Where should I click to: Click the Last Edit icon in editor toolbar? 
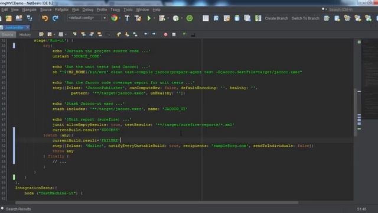pyautogui.click(x=41, y=34)
